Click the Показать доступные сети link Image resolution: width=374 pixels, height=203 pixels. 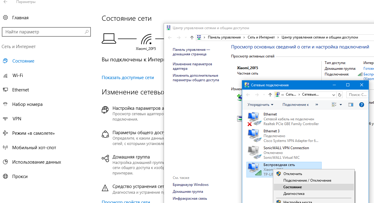(128, 77)
